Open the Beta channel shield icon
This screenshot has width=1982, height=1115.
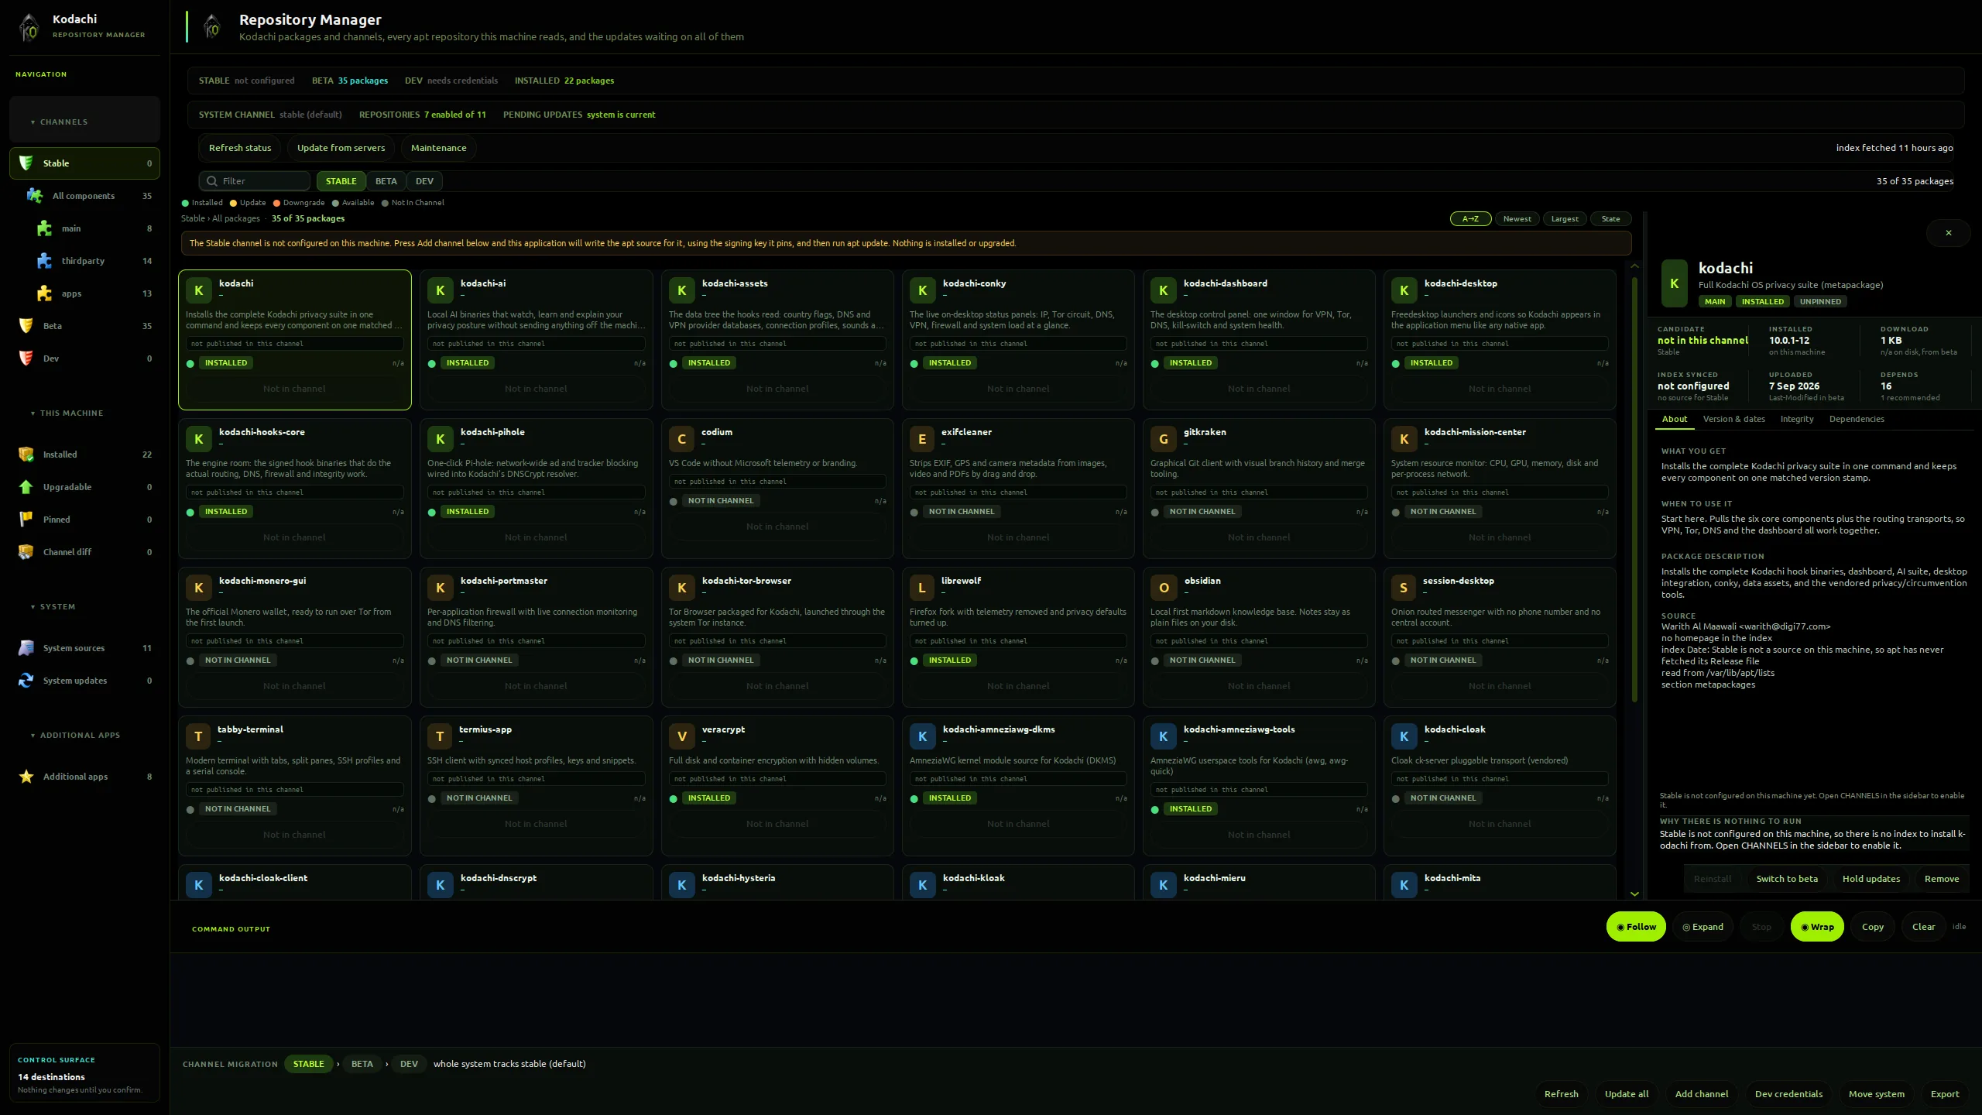tap(26, 326)
